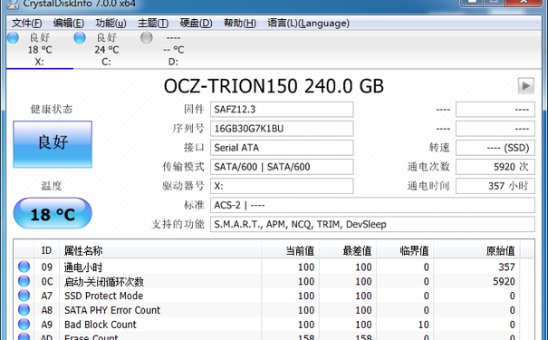
Task: Click the power-on hours field 357 小时
Action: tap(495, 186)
